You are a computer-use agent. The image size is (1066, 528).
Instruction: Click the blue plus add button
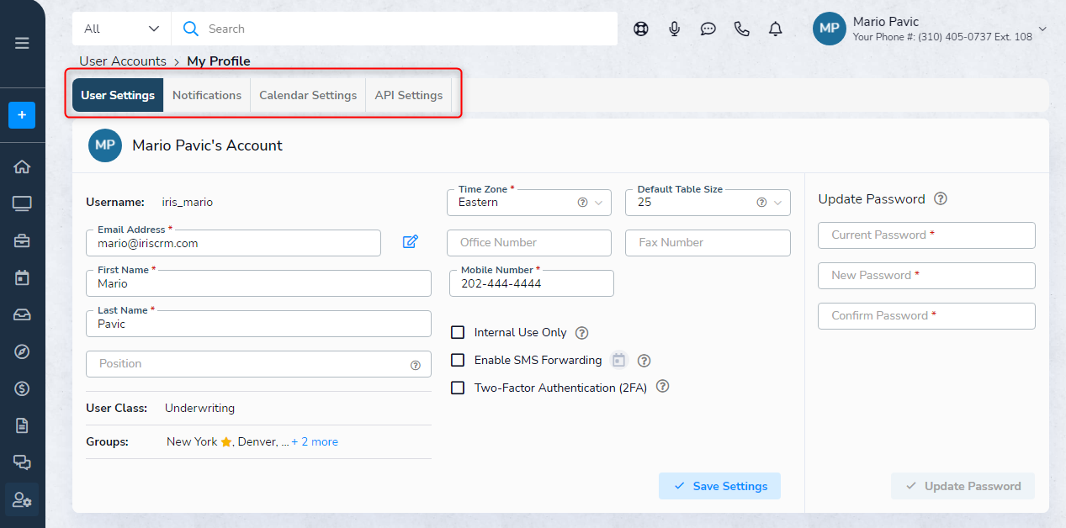pyautogui.click(x=22, y=115)
